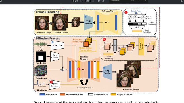Click the fit to page icon
The image size is (184, 103).
[99, 1]
